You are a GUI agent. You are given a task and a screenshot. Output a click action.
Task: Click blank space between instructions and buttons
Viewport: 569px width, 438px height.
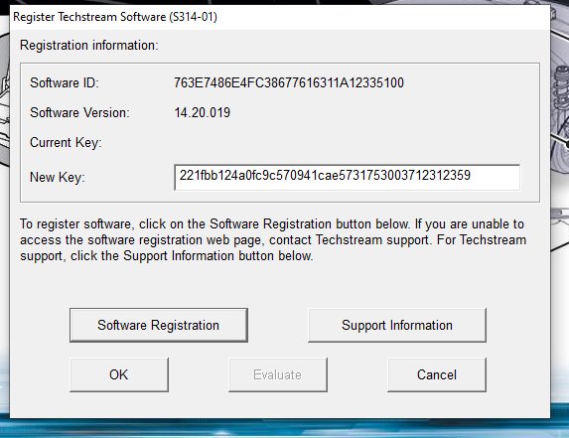pyautogui.click(x=280, y=286)
